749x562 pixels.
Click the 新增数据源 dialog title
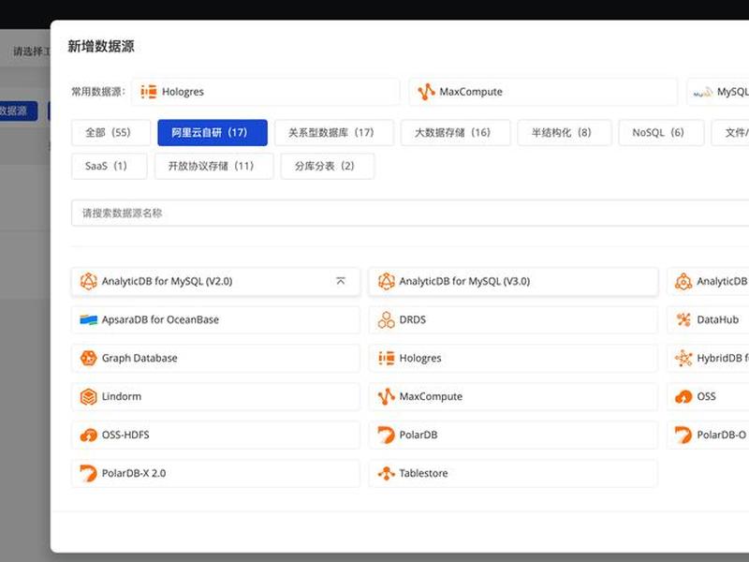pos(101,46)
